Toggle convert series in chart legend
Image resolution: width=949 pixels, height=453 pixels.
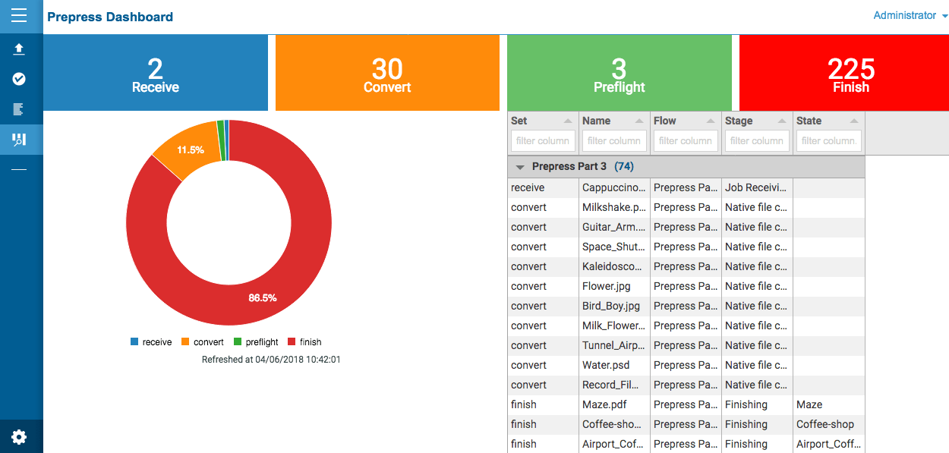pos(202,342)
